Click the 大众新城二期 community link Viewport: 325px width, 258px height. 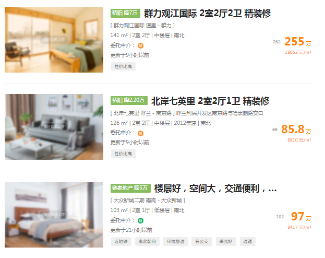point(129,201)
